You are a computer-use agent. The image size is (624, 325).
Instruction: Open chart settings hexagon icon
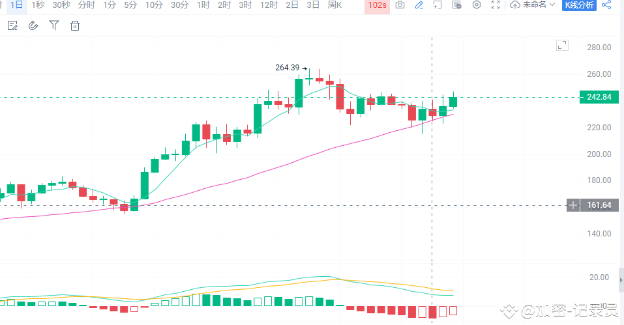[477, 5]
